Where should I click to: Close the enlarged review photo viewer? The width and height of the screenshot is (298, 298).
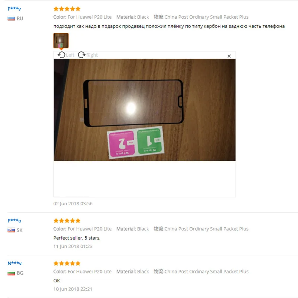click(x=229, y=56)
